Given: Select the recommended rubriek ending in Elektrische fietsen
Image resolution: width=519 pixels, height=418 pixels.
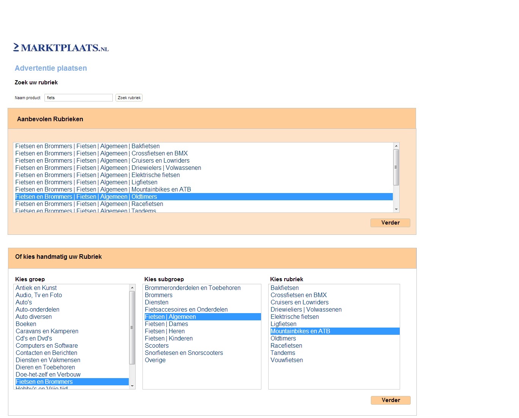Looking at the screenshot, I should point(98,175).
